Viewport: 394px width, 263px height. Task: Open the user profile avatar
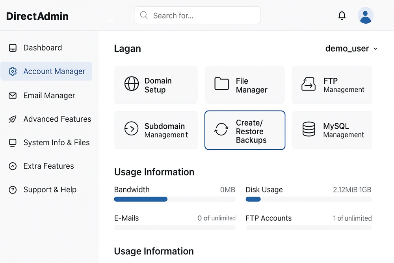[x=365, y=16]
